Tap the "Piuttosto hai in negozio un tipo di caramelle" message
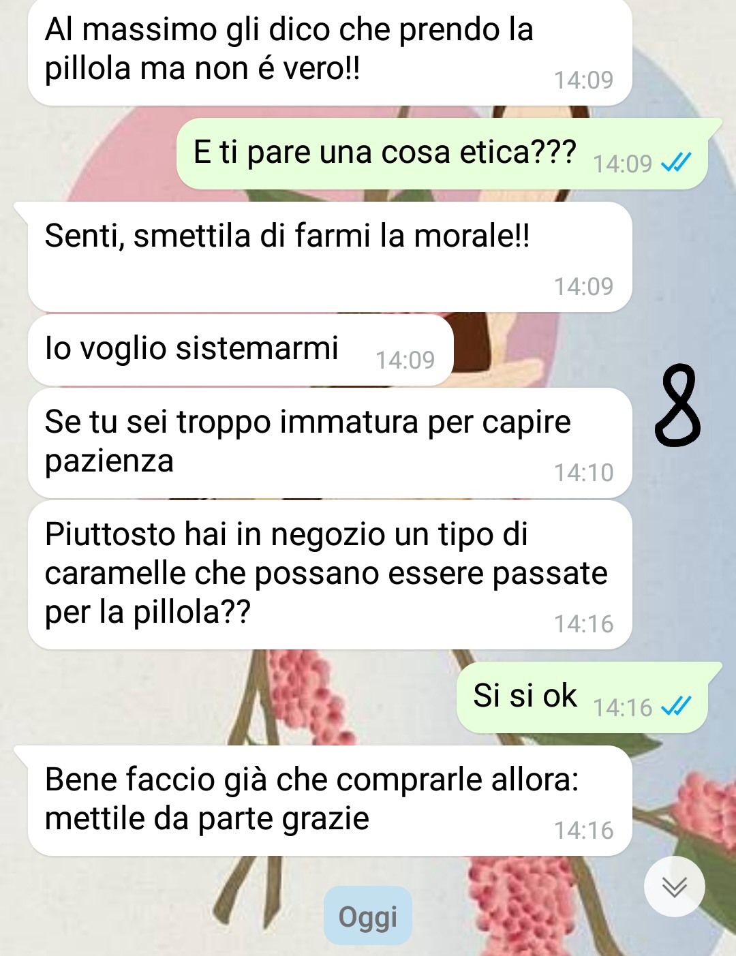The width and height of the screenshot is (736, 956). pyautogui.click(x=330, y=574)
